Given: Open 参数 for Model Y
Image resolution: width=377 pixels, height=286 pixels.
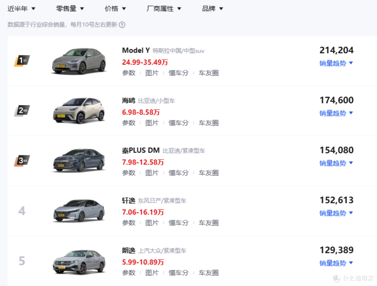Looking at the screenshot, I should pos(129,73).
